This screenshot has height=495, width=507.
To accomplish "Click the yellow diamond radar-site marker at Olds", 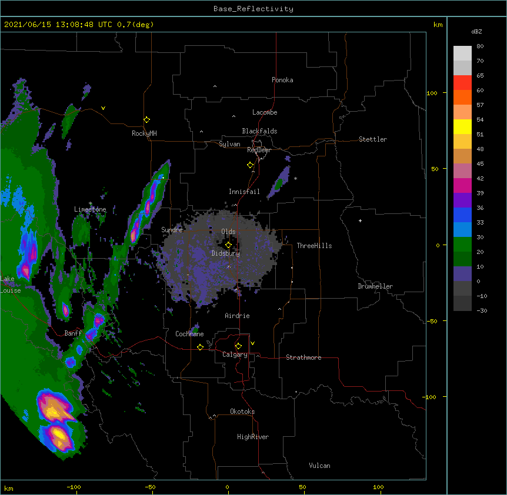I will click(x=228, y=245).
